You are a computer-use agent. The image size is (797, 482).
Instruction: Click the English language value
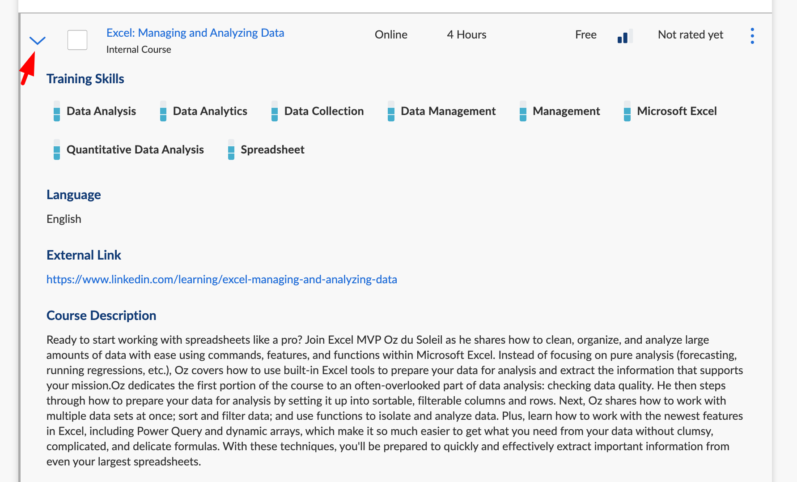click(64, 219)
